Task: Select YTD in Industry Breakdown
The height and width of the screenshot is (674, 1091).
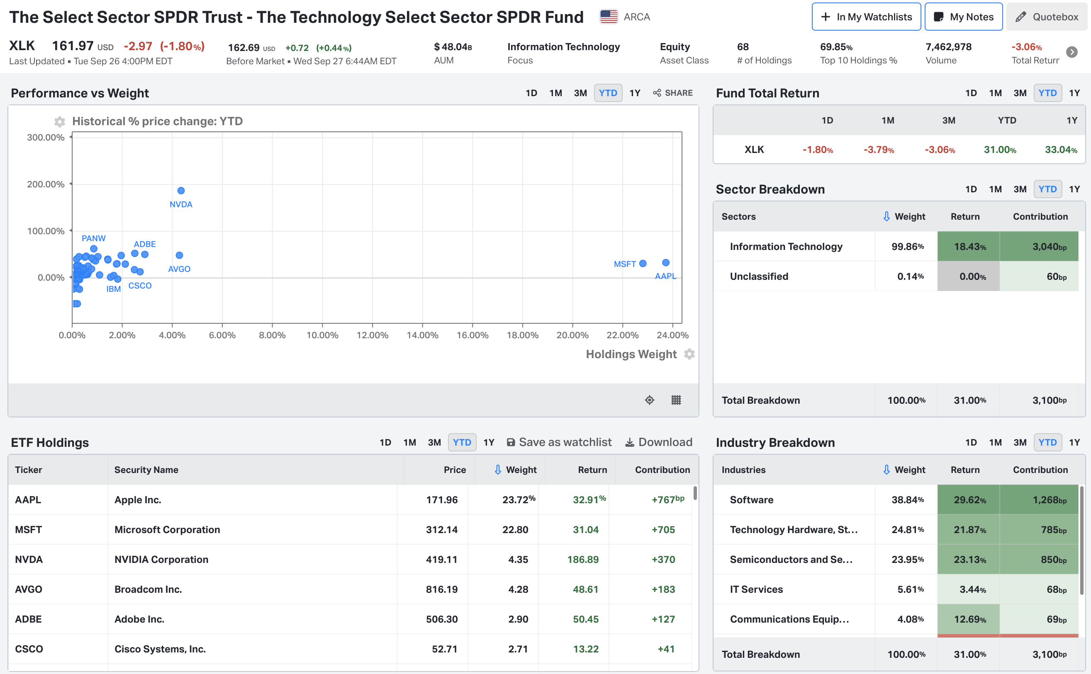Action: click(1048, 442)
